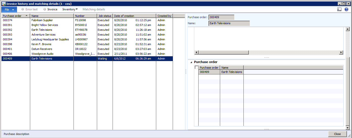352x138 pixels.
Task: Sort by Job status column header
Action: tap(104, 16)
